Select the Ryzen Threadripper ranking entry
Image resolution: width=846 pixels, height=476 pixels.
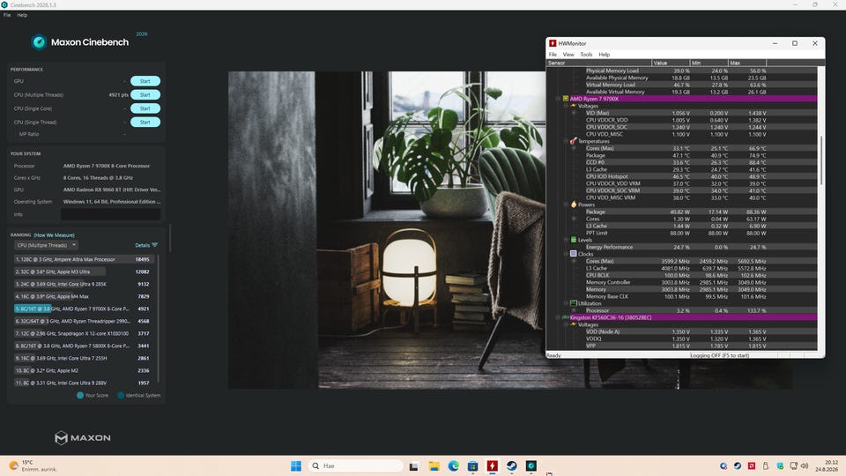tap(84, 321)
